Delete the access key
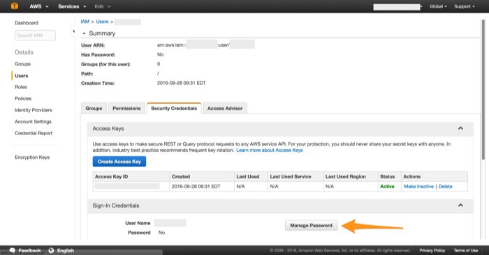Image resolution: width=489 pixels, height=255 pixels. click(446, 186)
